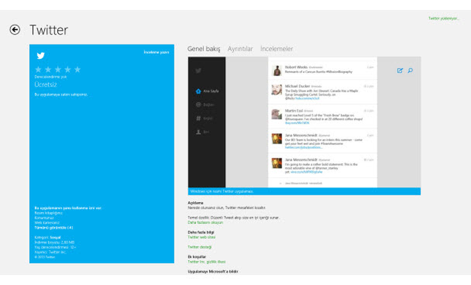Click the compose tweet icon in screenshot
471x285 pixels.
(x=400, y=71)
